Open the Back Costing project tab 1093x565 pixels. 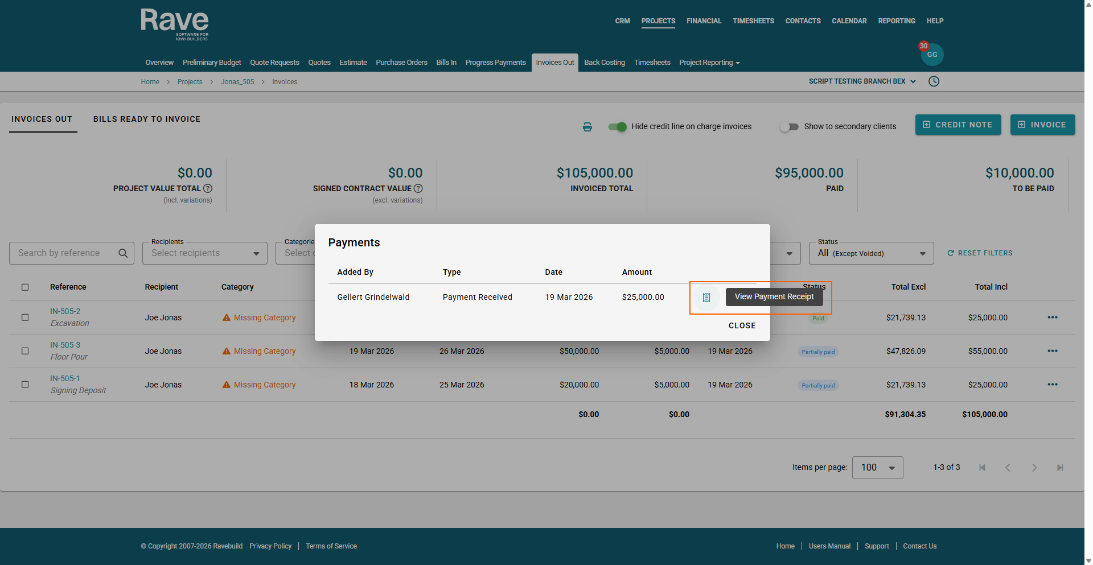(604, 63)
